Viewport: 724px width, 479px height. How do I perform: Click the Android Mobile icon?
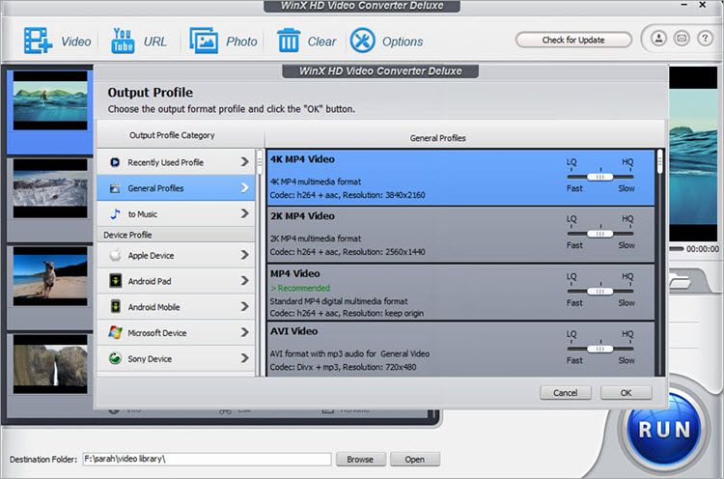(116, 307)
